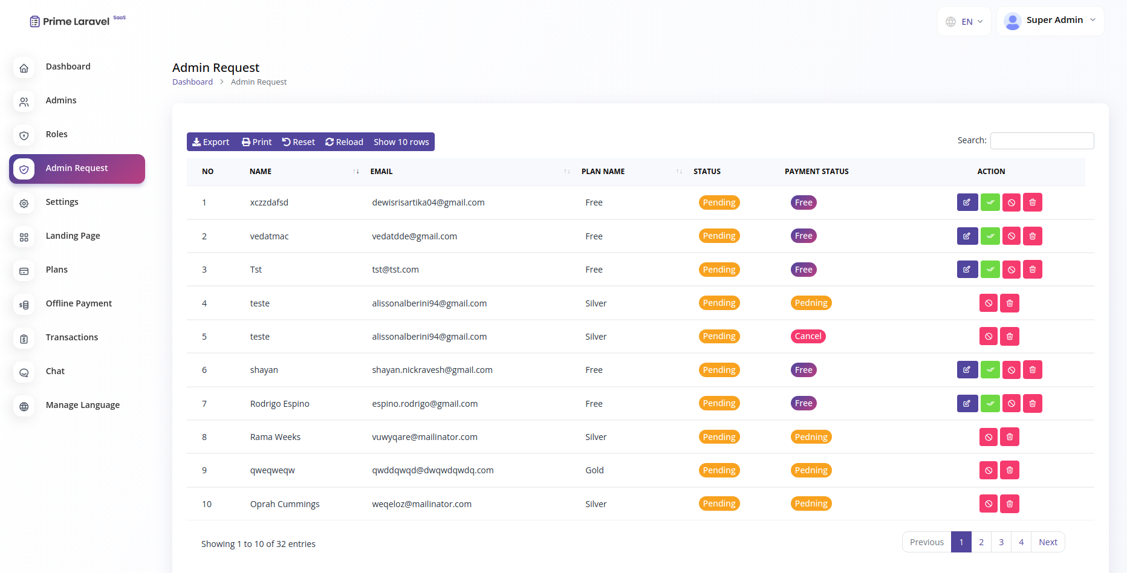
Task: Delete vedatmac's request using trash icon
Action: [1033, 236]
